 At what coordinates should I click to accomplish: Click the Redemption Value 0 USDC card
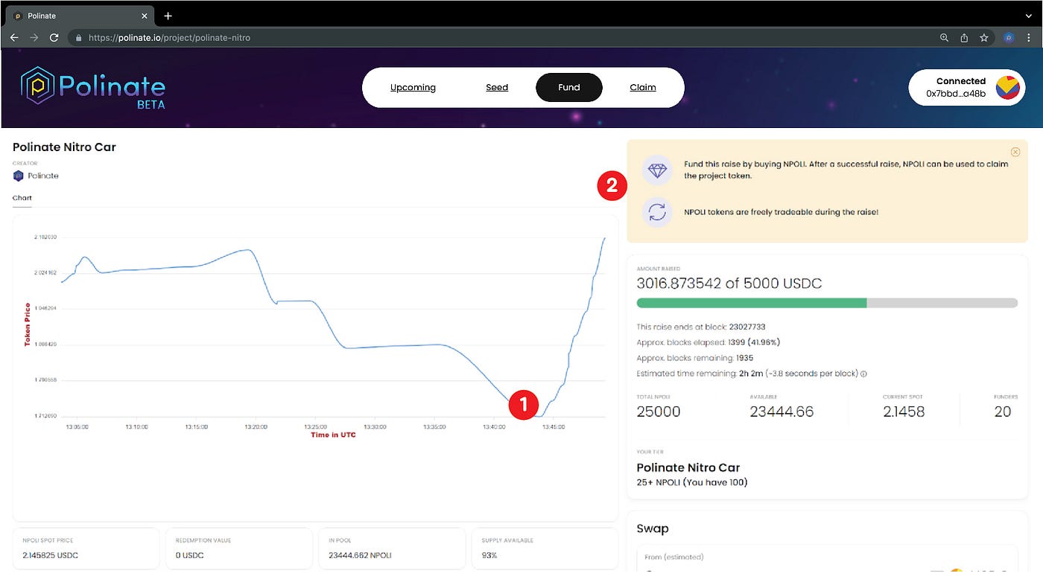[238, 550]
